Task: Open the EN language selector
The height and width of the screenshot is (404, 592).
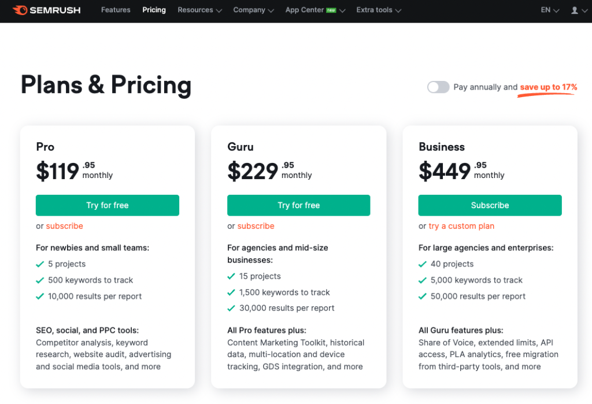Action: (x=550, y=10)
